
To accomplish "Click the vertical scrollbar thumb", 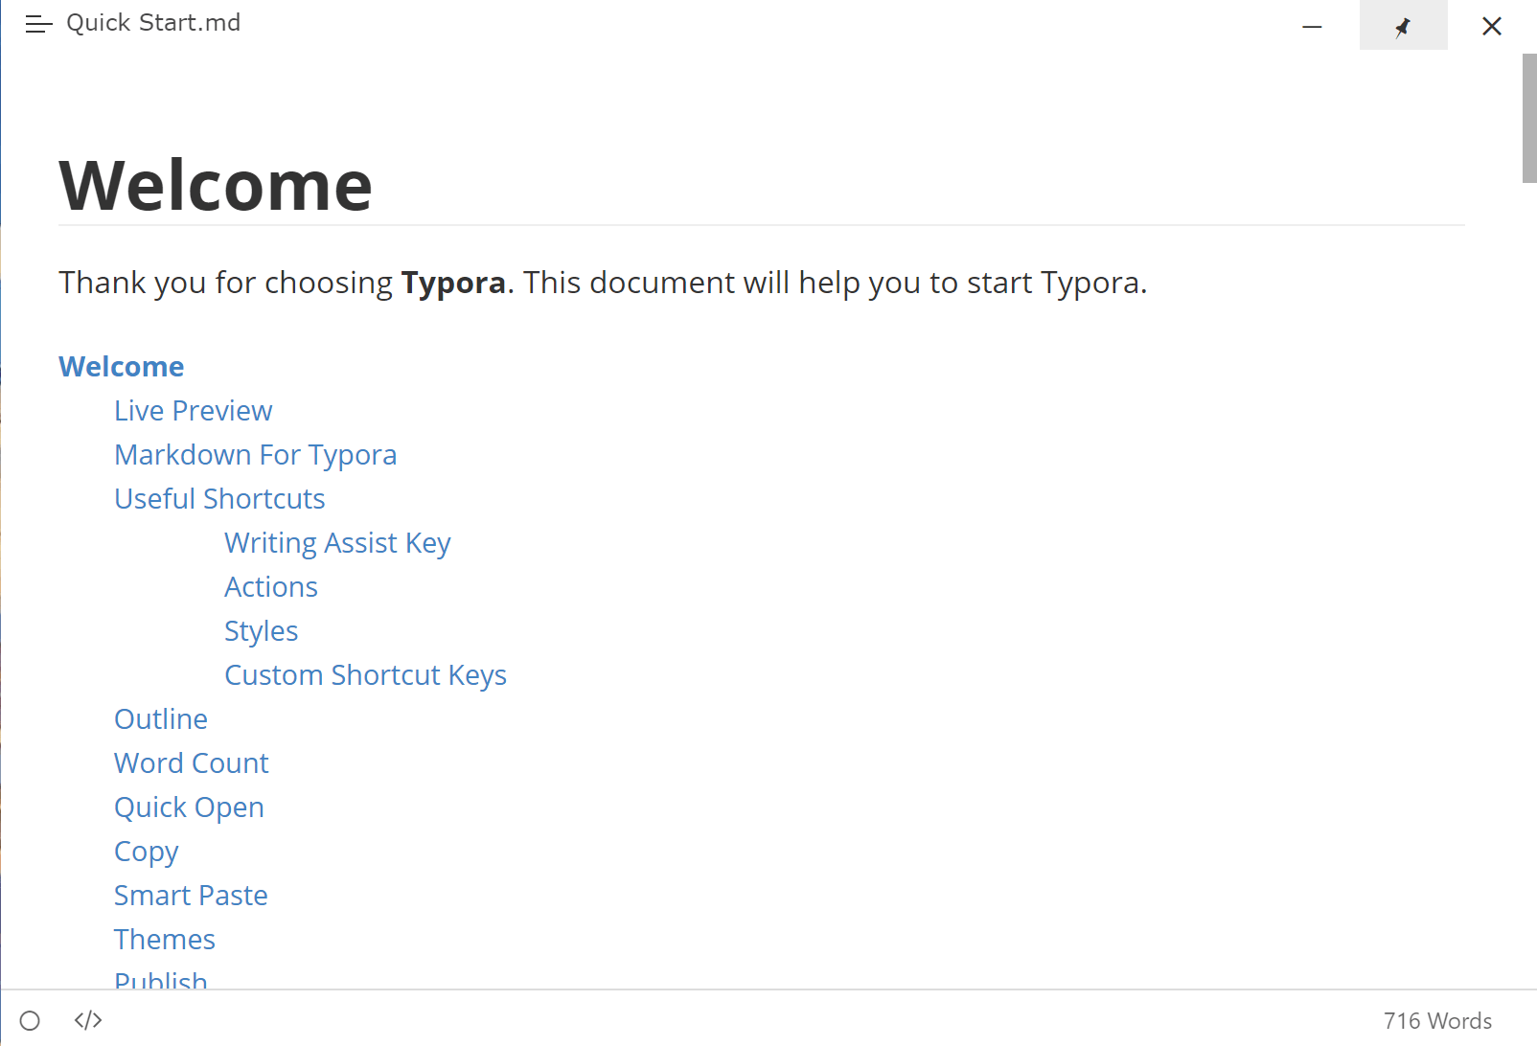I will (x=1528, y=115).
